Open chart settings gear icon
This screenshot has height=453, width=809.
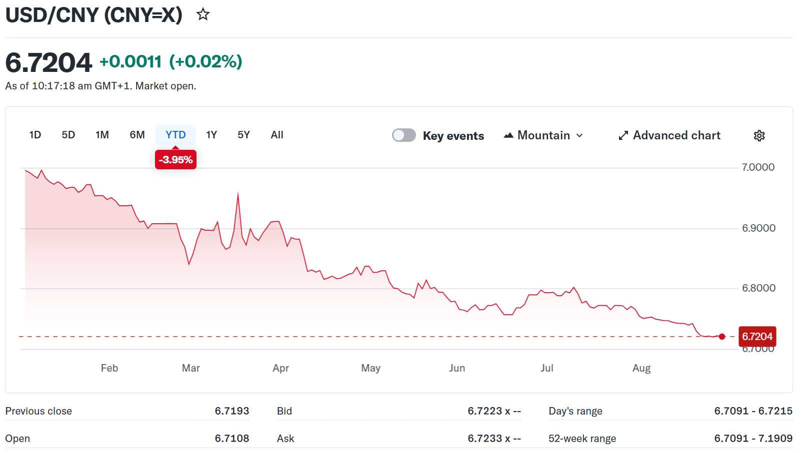coord(759,135)
